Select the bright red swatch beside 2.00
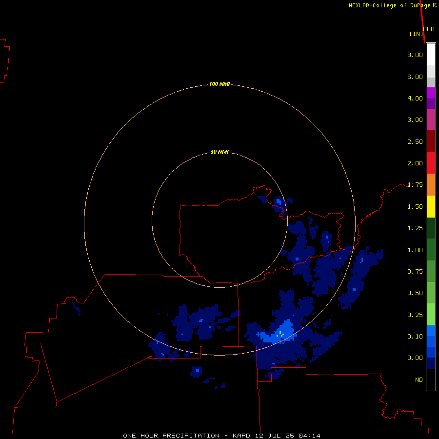 point(431,163)
